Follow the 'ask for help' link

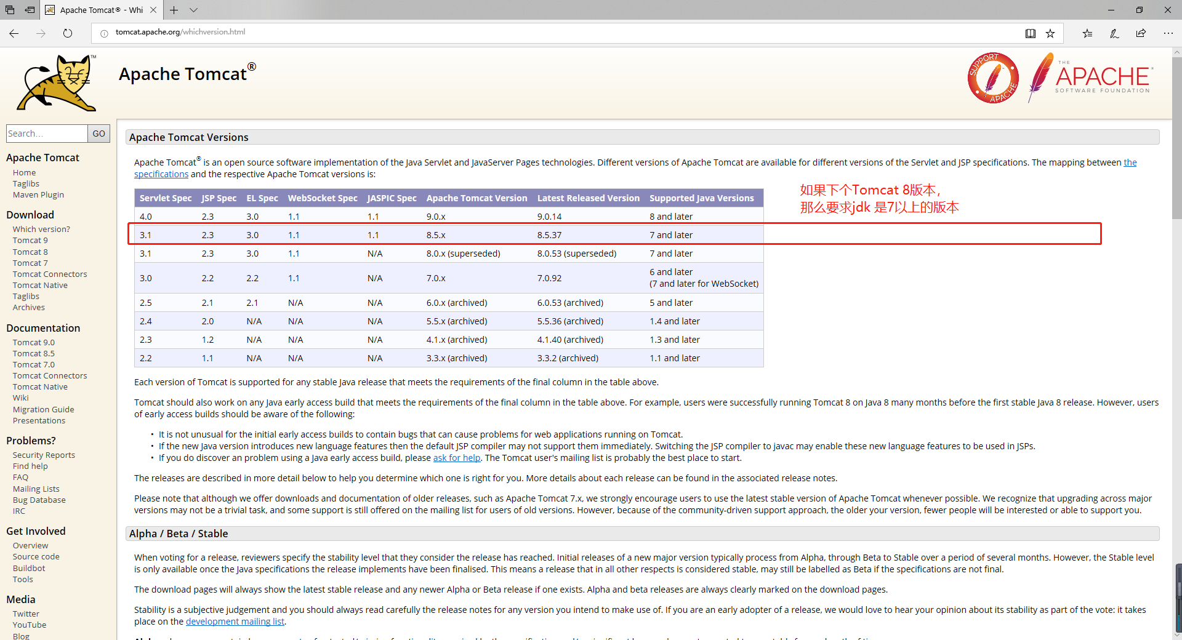(x=456, y=458)
